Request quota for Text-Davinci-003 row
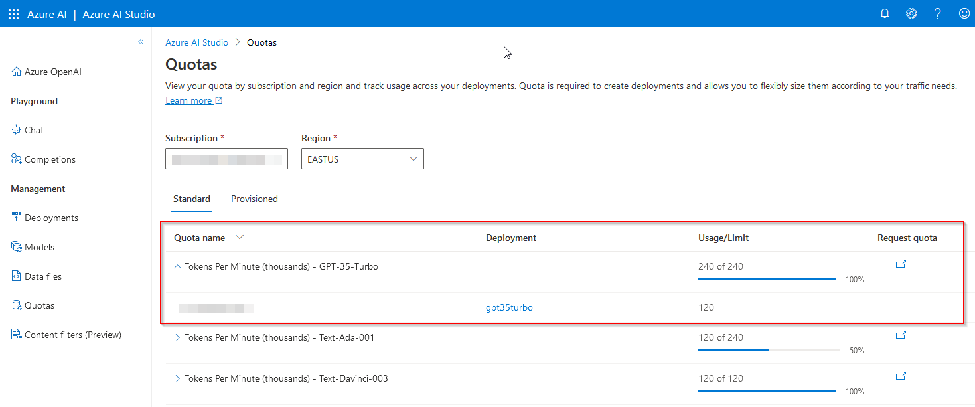975x407 pixels. click(901, 376)
